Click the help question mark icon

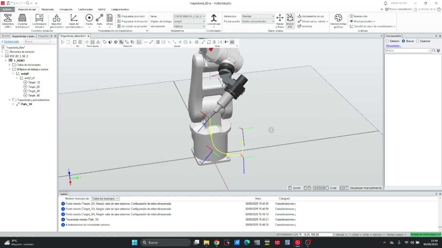439,9
